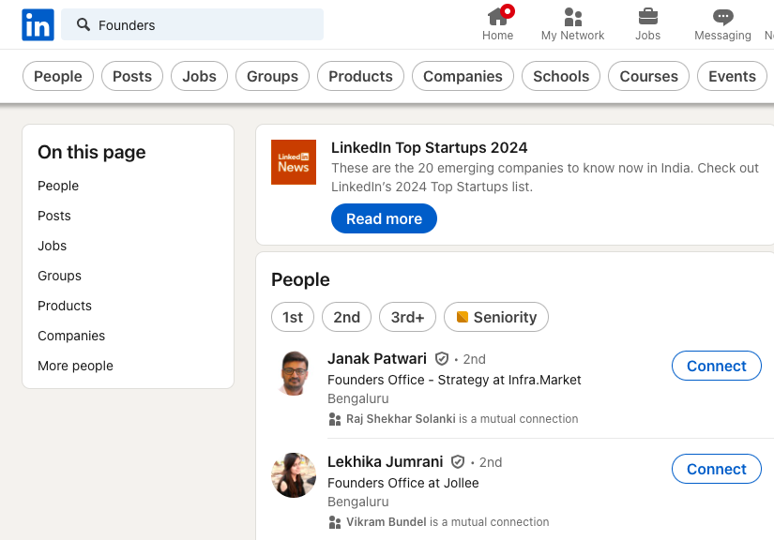
Task: Click the LinkedIn News logo thumbnail
Action: tap(294, 162)
